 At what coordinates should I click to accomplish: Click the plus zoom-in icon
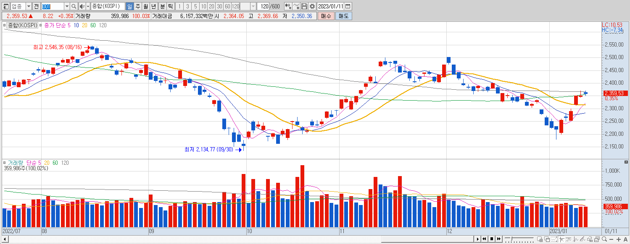618,239
